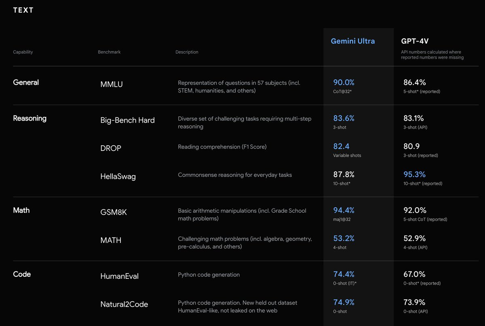
Task: Click the MMLU benchmark name
Action: 112,84
